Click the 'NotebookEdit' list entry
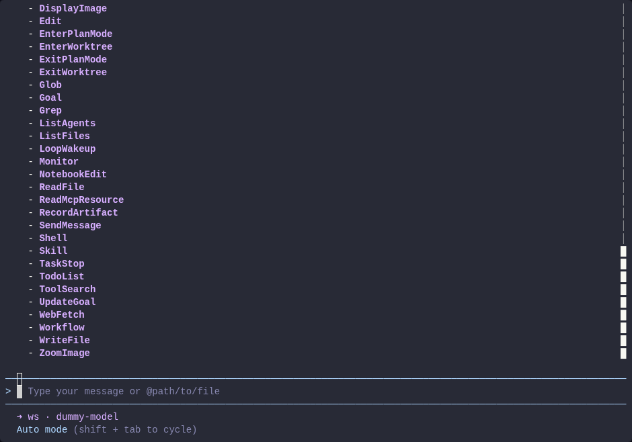The image size is (632, 442). [73, 174]
